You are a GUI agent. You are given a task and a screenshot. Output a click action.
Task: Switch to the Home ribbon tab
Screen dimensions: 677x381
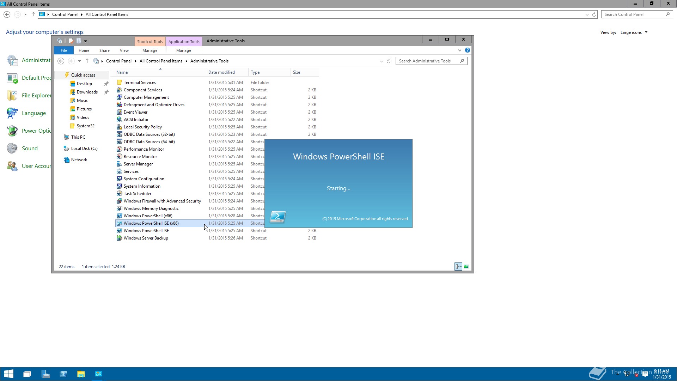pos(84,50)
